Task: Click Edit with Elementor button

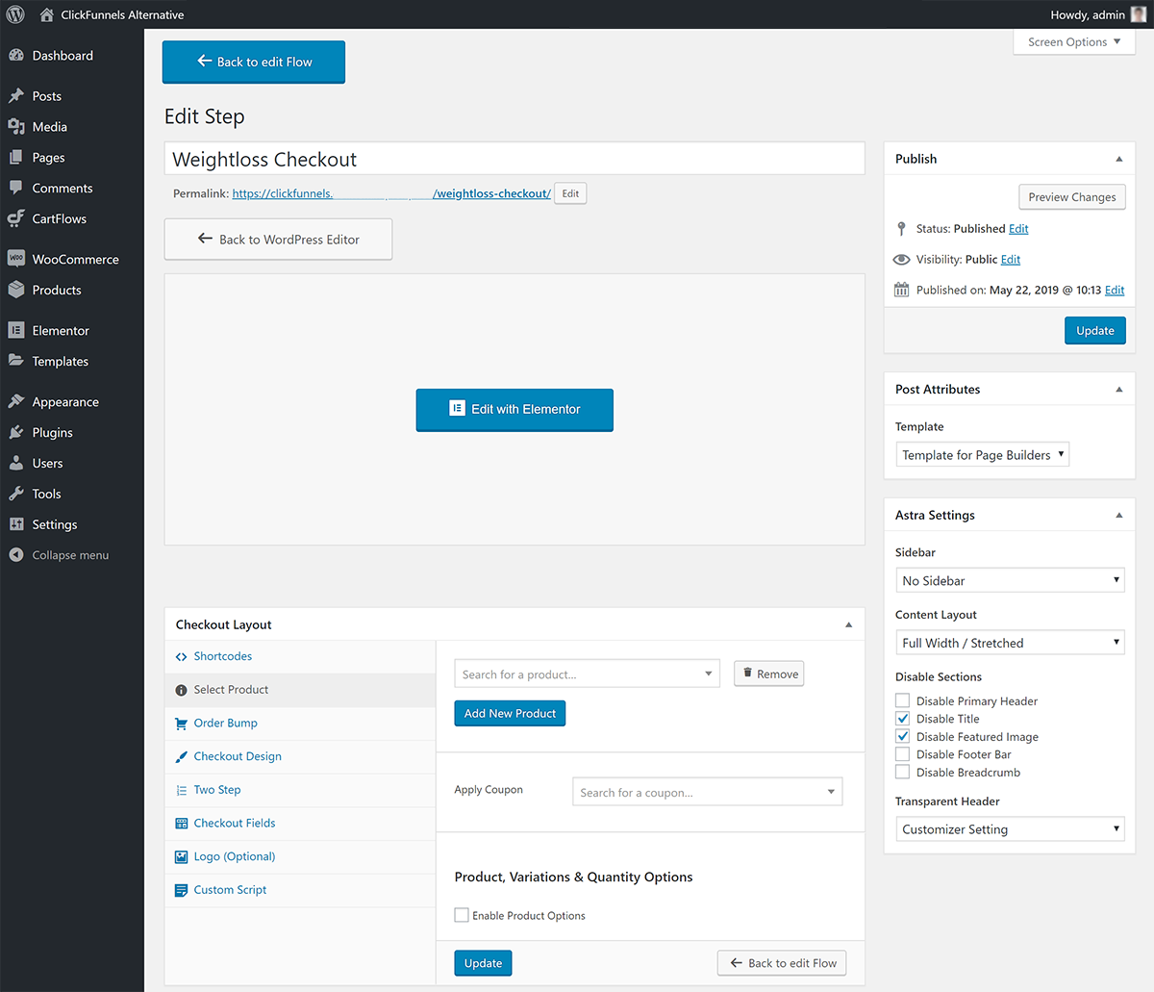Action: pos(514,410)
